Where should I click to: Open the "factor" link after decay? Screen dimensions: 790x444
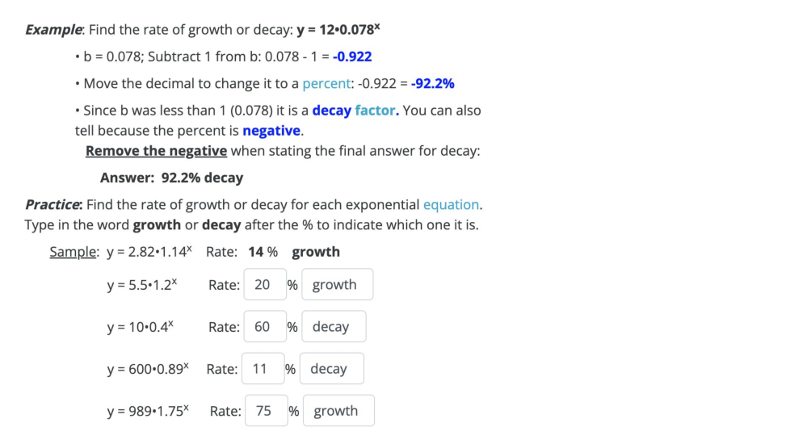376,110
